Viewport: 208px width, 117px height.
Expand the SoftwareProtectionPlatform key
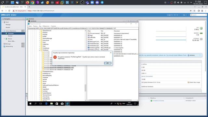40,85
